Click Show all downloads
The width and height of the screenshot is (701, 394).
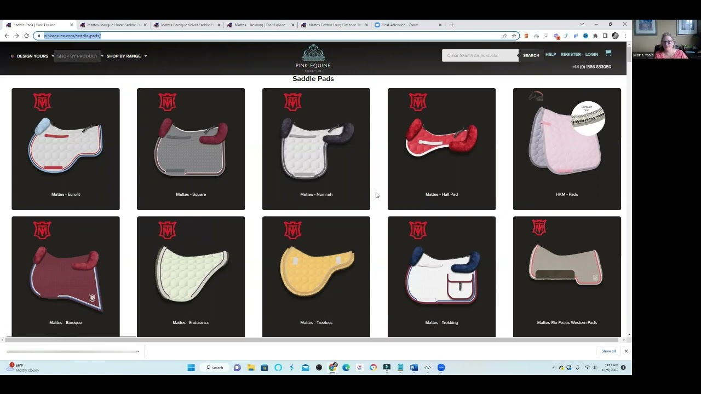[x=608, y=351]
